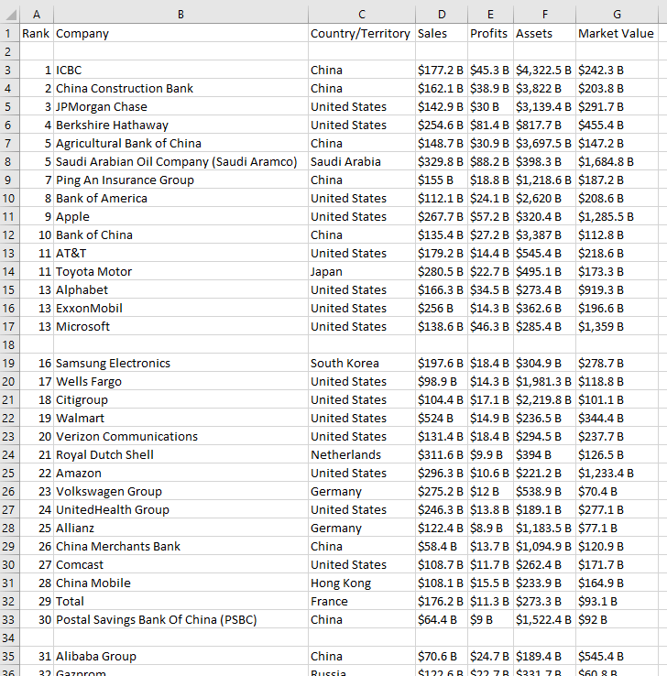Select the 'AT&T' company cell
Viewport: 667px width, 676px height.
tap(180, 253)
